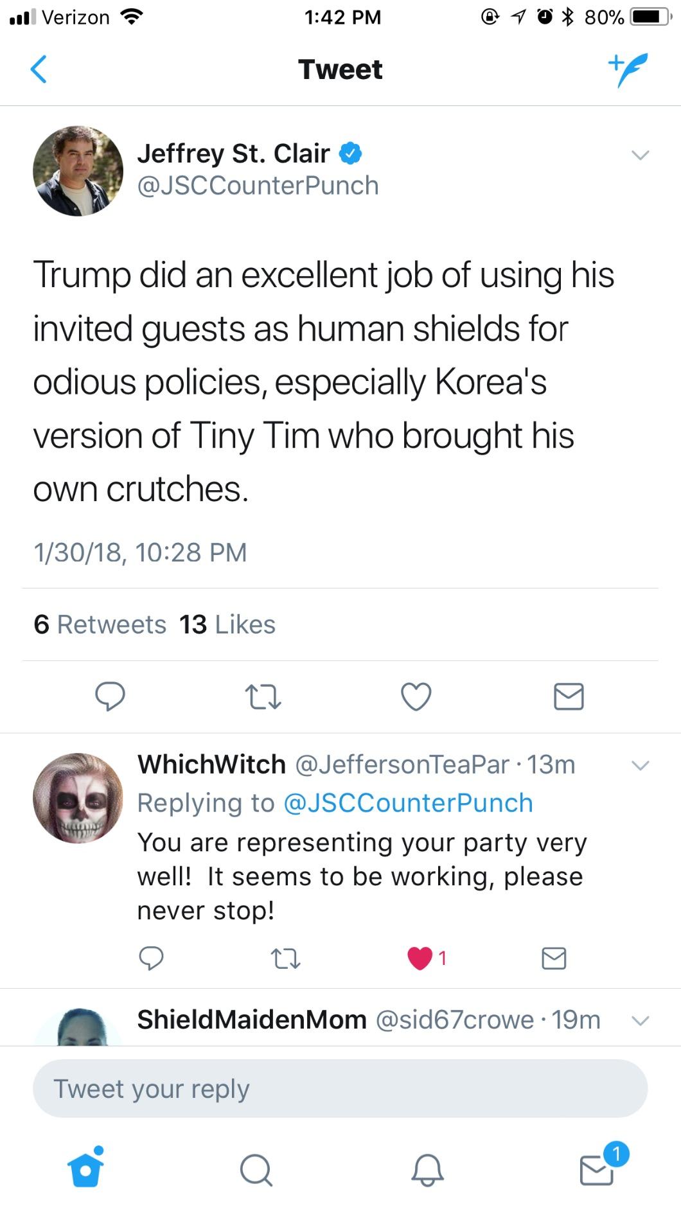View the 6 Retweets list

click(x=100, y=624)
